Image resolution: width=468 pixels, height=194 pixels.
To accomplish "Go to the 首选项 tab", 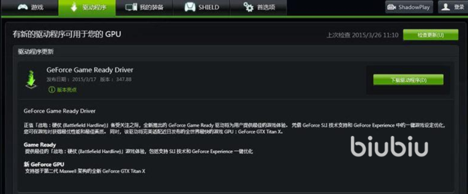I will [x=258, y=8].
